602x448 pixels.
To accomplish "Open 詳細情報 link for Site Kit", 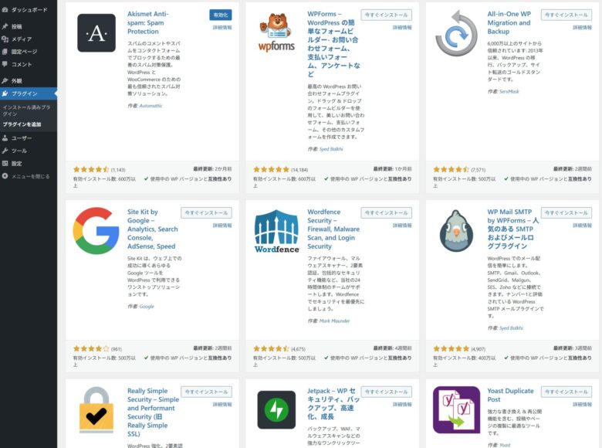I will [222, 226].
